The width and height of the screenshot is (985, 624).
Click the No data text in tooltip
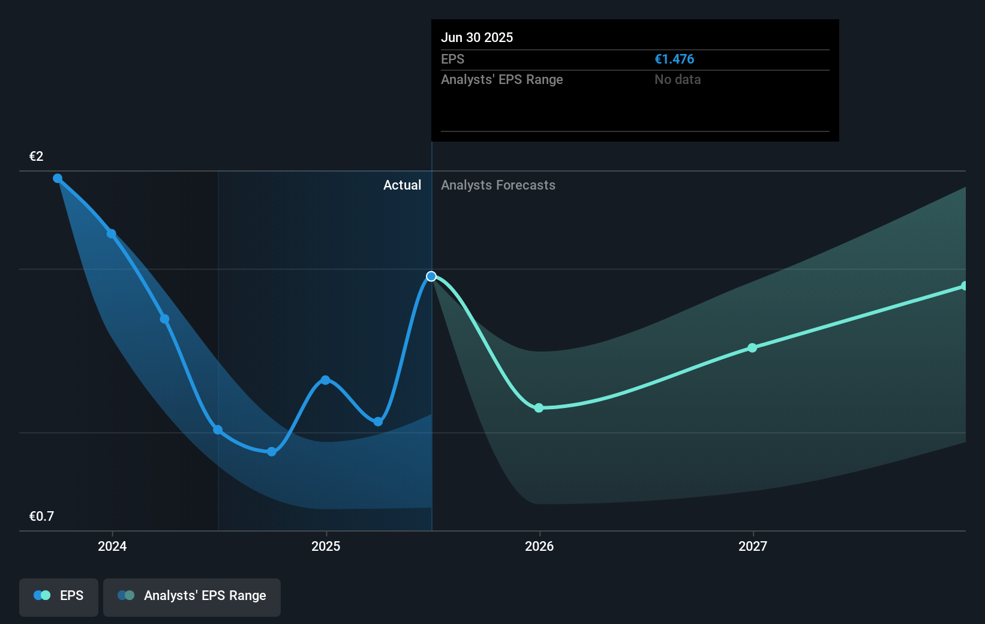677,79
